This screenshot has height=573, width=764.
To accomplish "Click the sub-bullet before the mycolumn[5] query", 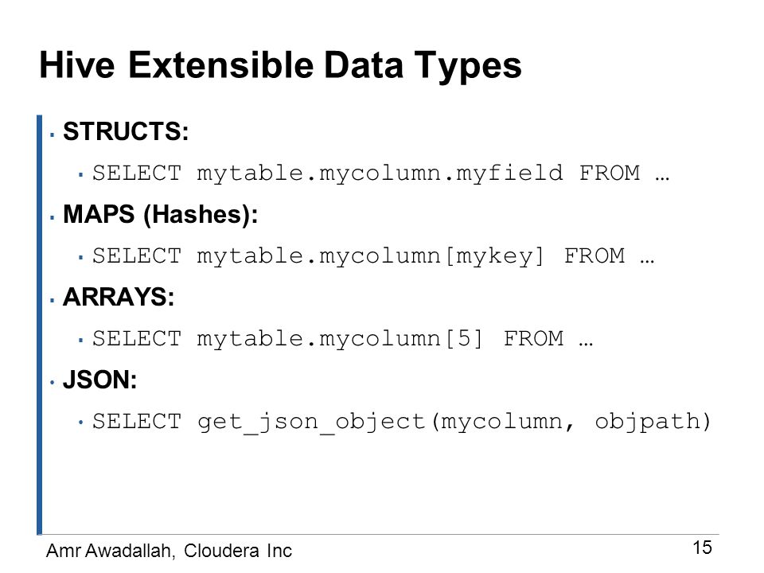I will point(81,340).
